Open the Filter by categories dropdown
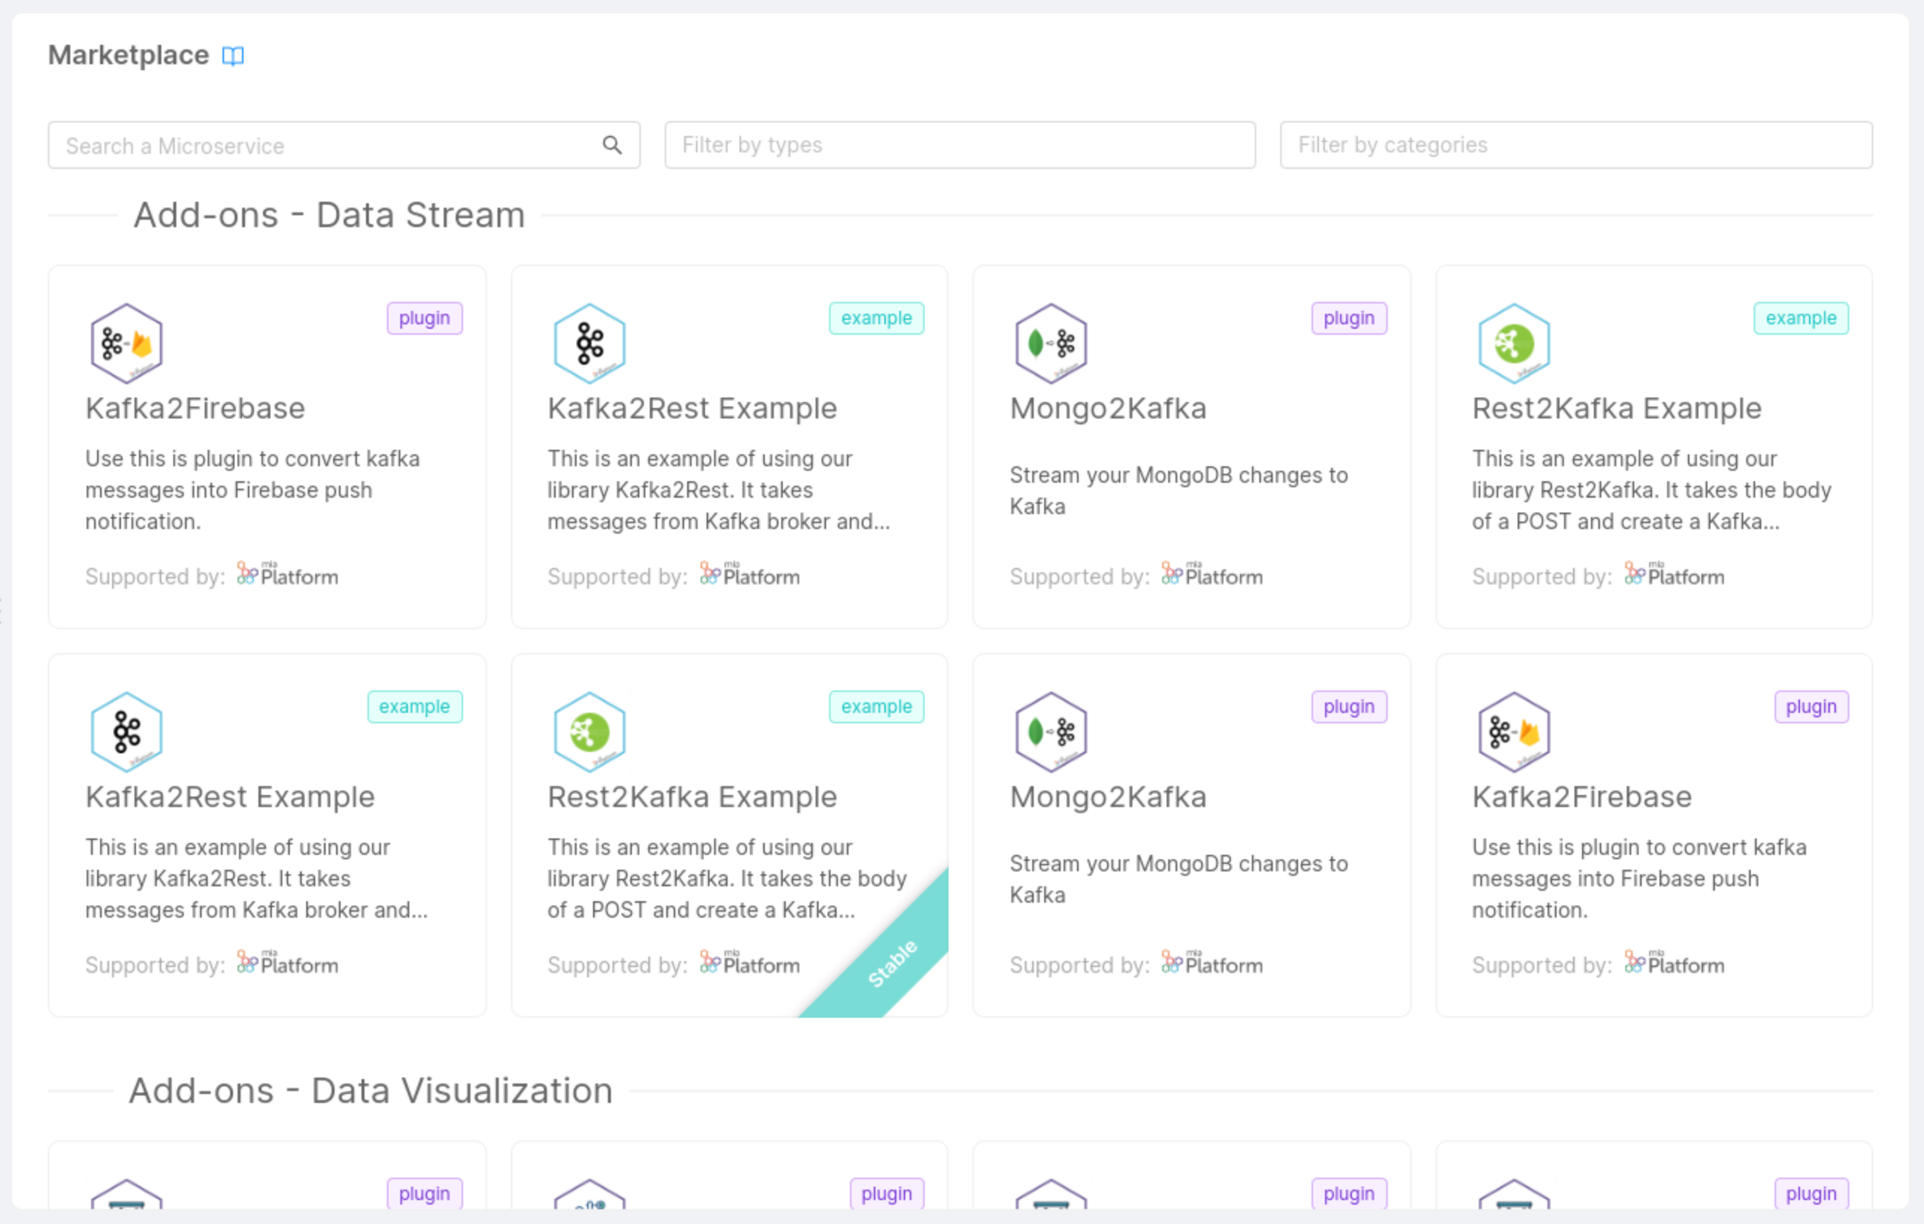 coord(1575,145)
